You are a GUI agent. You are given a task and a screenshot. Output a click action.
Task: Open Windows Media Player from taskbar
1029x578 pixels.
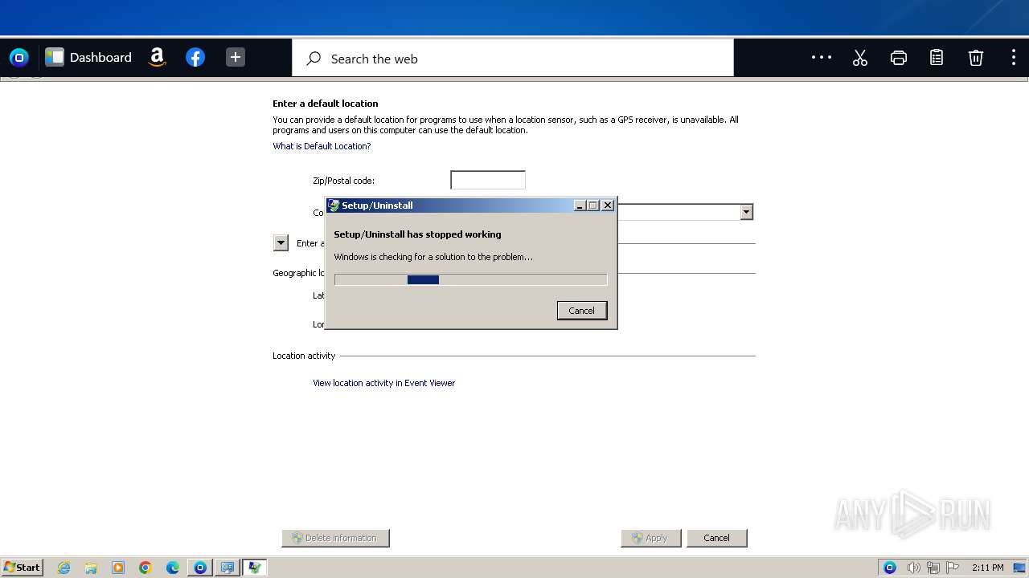pyautogui.click(x=118, y=568)
